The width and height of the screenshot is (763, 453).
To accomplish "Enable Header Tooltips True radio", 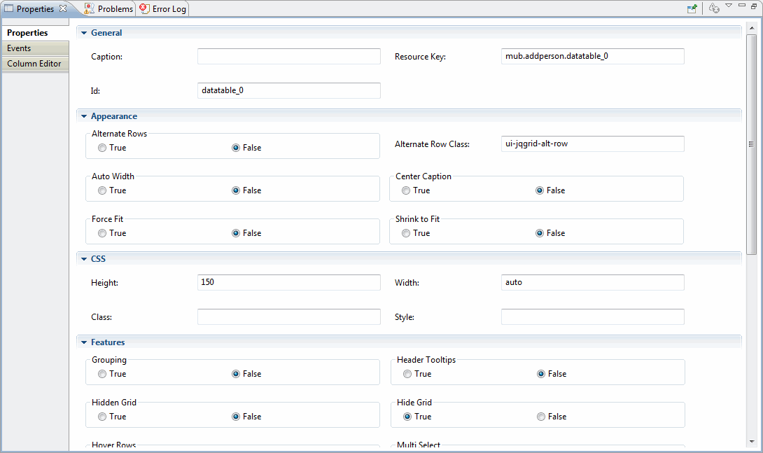I will click(x=407, y=374).
